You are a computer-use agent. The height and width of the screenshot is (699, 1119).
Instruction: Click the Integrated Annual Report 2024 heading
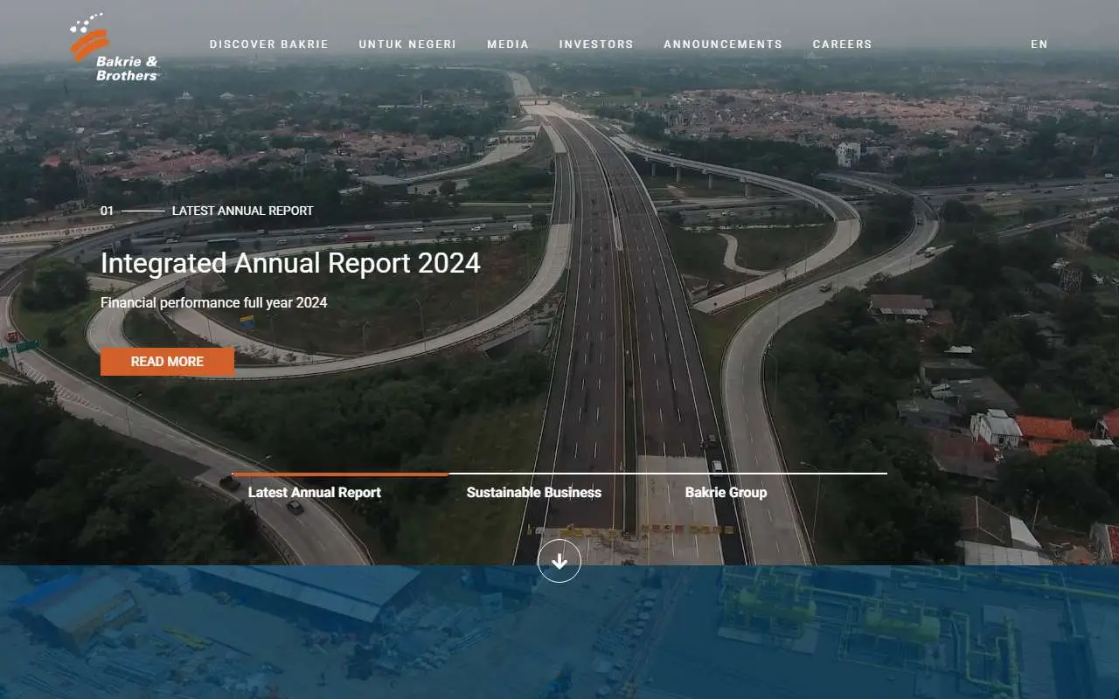[290, 263]
